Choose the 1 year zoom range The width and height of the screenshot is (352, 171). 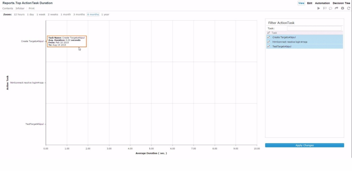coord(105,14)
